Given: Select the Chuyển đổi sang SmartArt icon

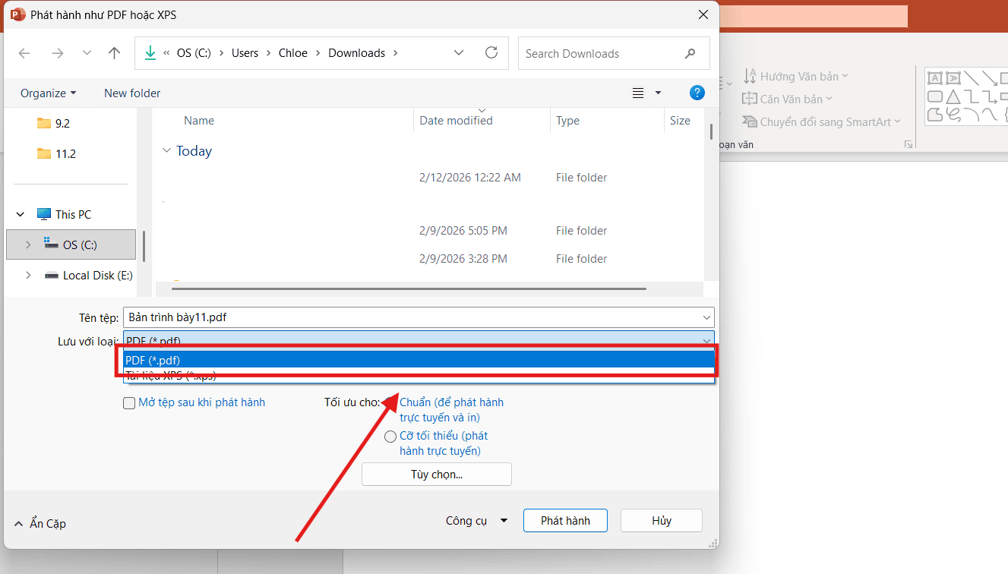Looking at the screenshot, I should click(x=751, y=121).
